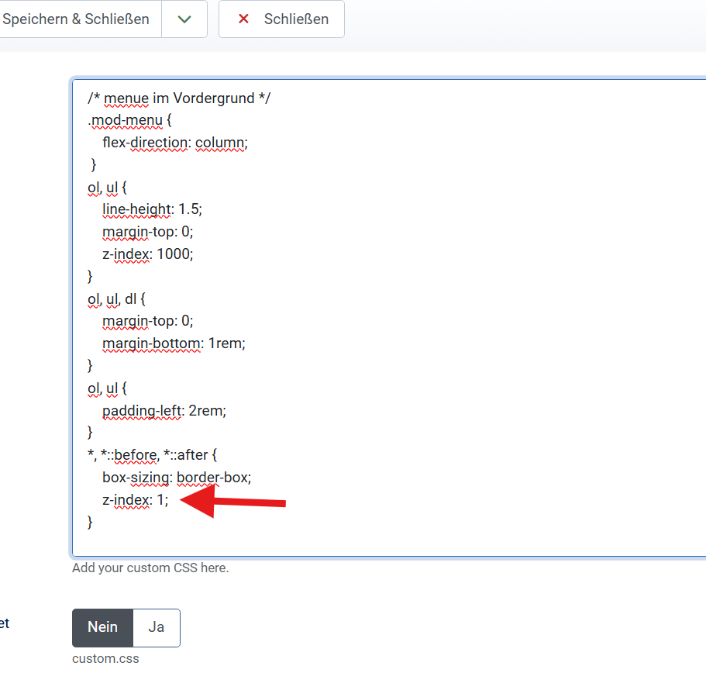Click the Schließen button
The width and height of the screenshot is (706, 673).
(281, 19)
